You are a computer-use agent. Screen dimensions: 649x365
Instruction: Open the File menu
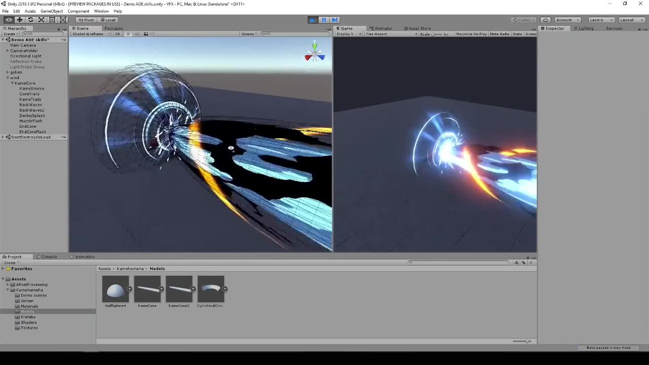5,11
